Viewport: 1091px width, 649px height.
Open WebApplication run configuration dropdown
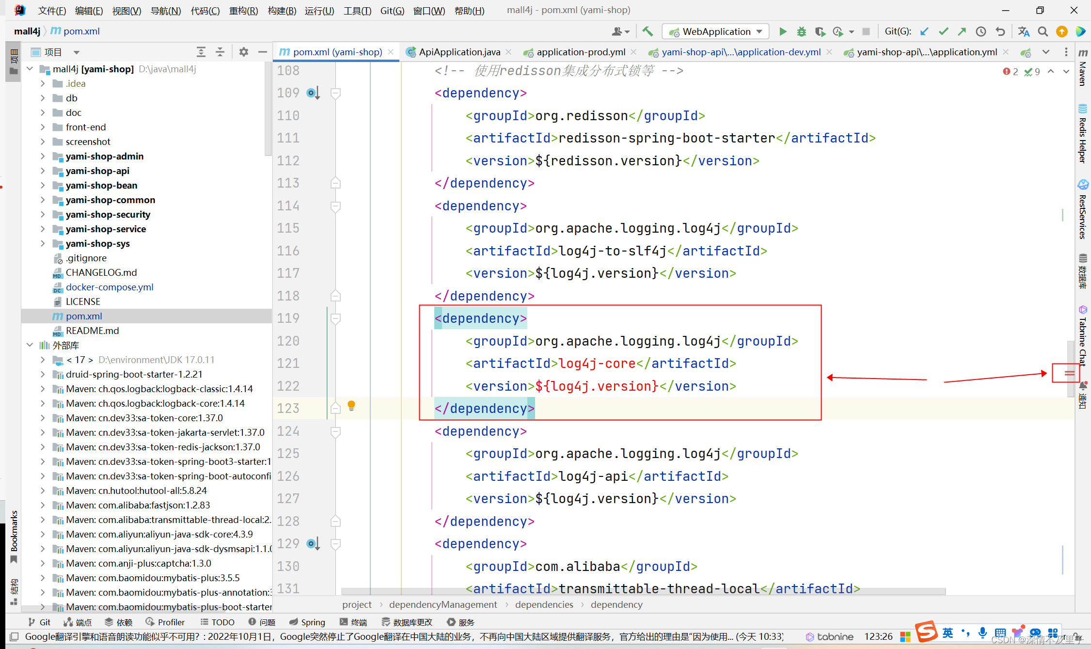tap(716, 32)
